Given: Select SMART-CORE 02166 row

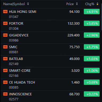Looking at the screenshot, I should [x=50, y=73].
